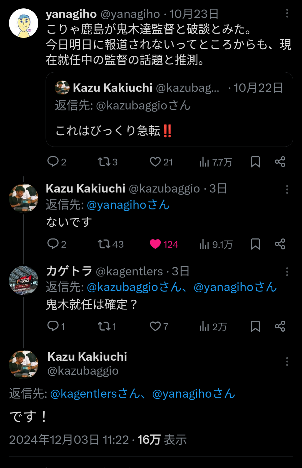The image size is (302, 468).
Task: Open more options for Kazu's ないです reply
Action: click(x=287, y=190)
